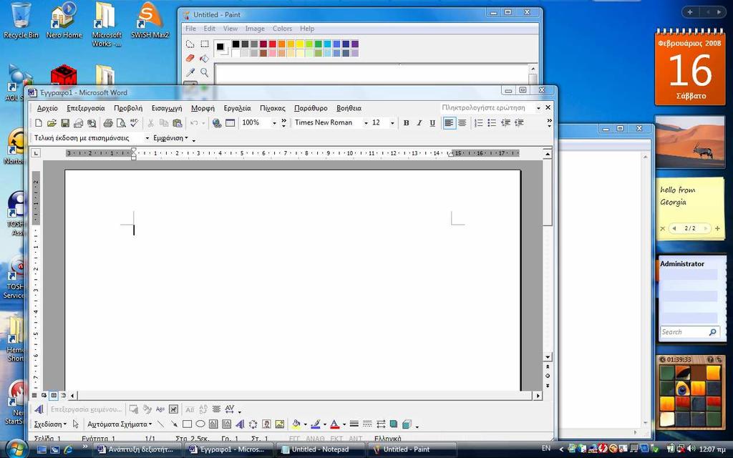Select the Rectangle shape tool

187,424
